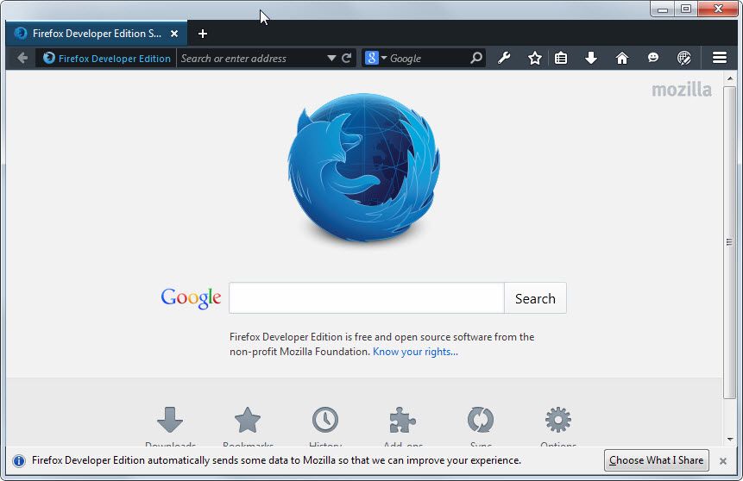Viewport: 743px width, 481px height.
Task: Open the chat smiley icon
Action: pyautogui.click(x=653, y=58)
